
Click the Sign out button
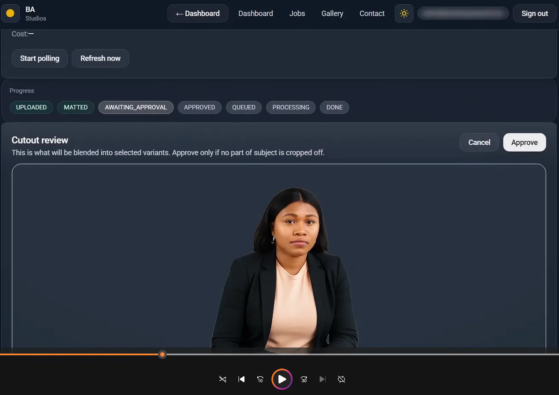pos(535,13)
